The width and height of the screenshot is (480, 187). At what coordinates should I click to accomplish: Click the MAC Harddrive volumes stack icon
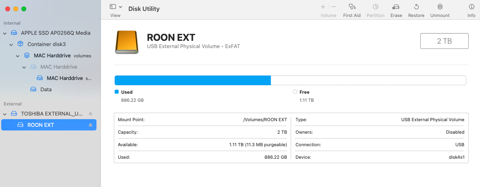27,55
